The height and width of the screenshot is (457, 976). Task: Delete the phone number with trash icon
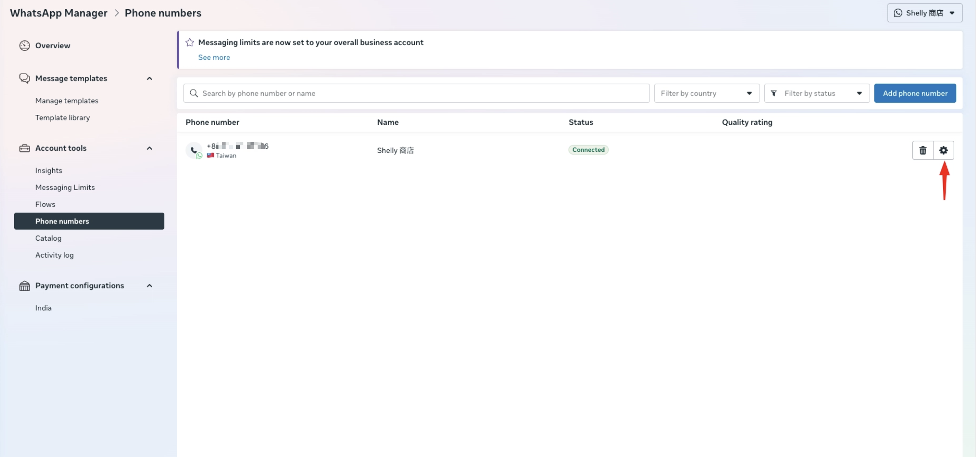click(x=923, y=150)
